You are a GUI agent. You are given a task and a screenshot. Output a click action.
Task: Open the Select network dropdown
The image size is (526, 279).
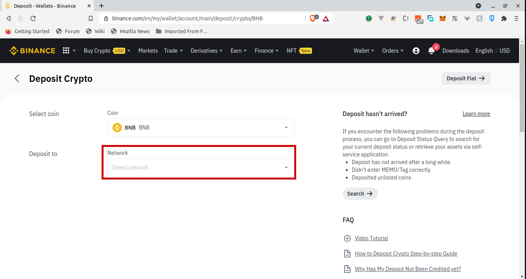[201, 168]
